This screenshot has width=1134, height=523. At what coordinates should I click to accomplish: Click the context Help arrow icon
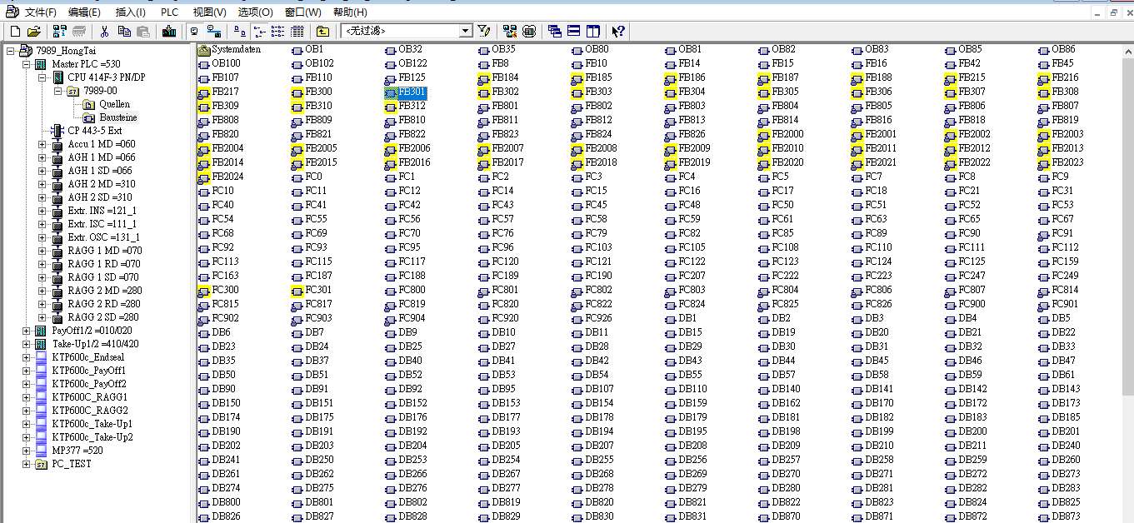point(617,32)
